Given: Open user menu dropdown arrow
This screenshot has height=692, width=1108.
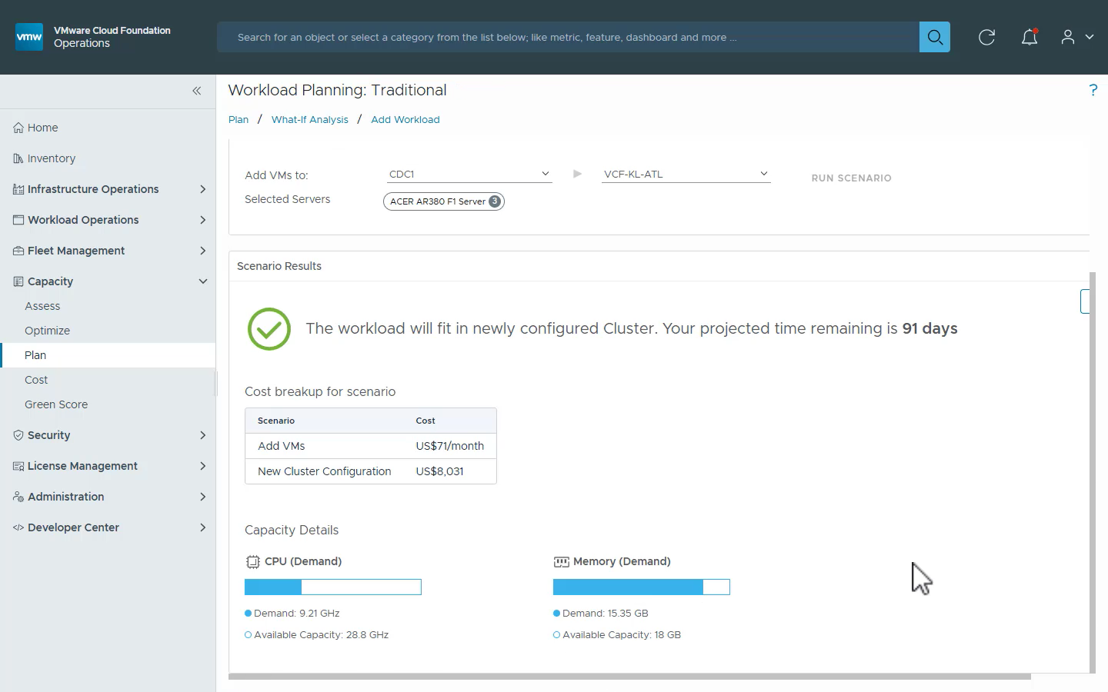Looking at the screenshot, I should coord(1089,37).
